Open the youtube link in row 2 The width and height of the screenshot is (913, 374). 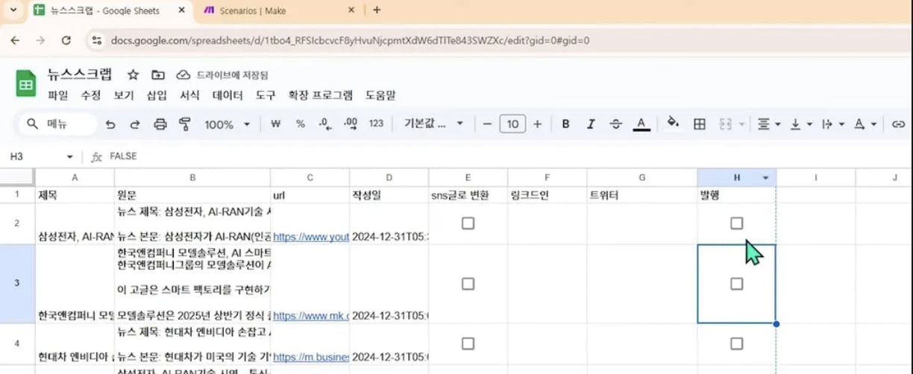311,236
